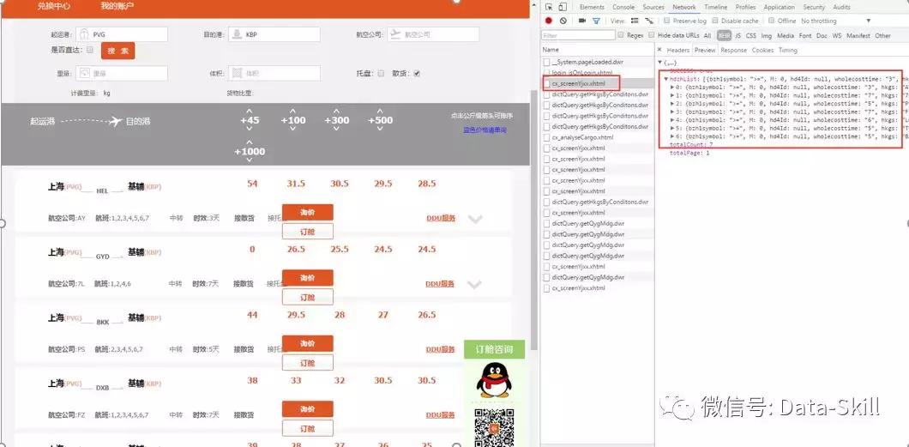Collapse the hdzhList array in the preview
This screenshot has width=909, height=447.
click(666, 79)
